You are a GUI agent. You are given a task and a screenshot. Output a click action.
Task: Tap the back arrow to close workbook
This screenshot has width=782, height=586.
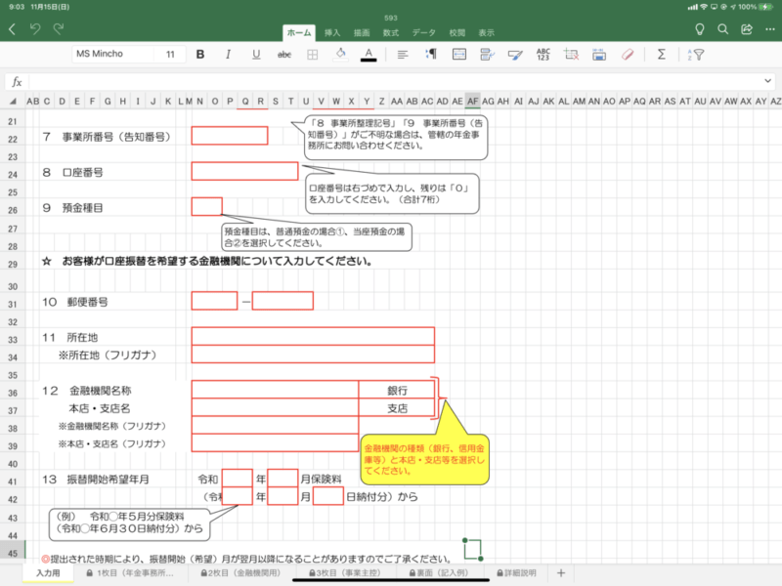point(12,29)
